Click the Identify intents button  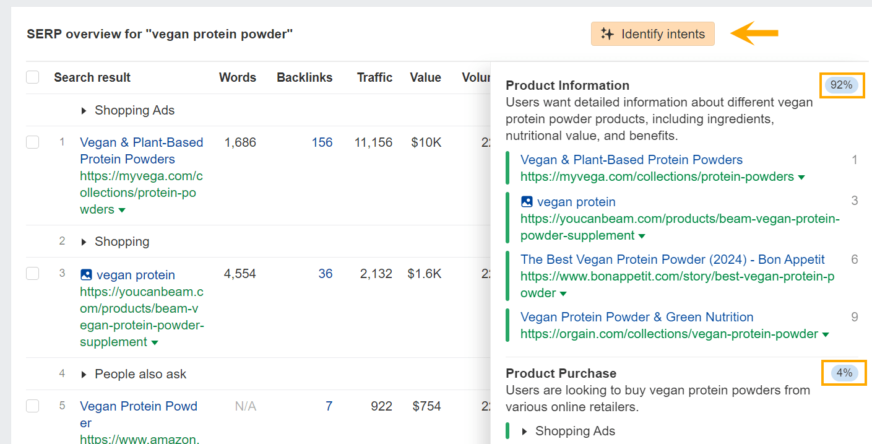click(x=652, y=34)
